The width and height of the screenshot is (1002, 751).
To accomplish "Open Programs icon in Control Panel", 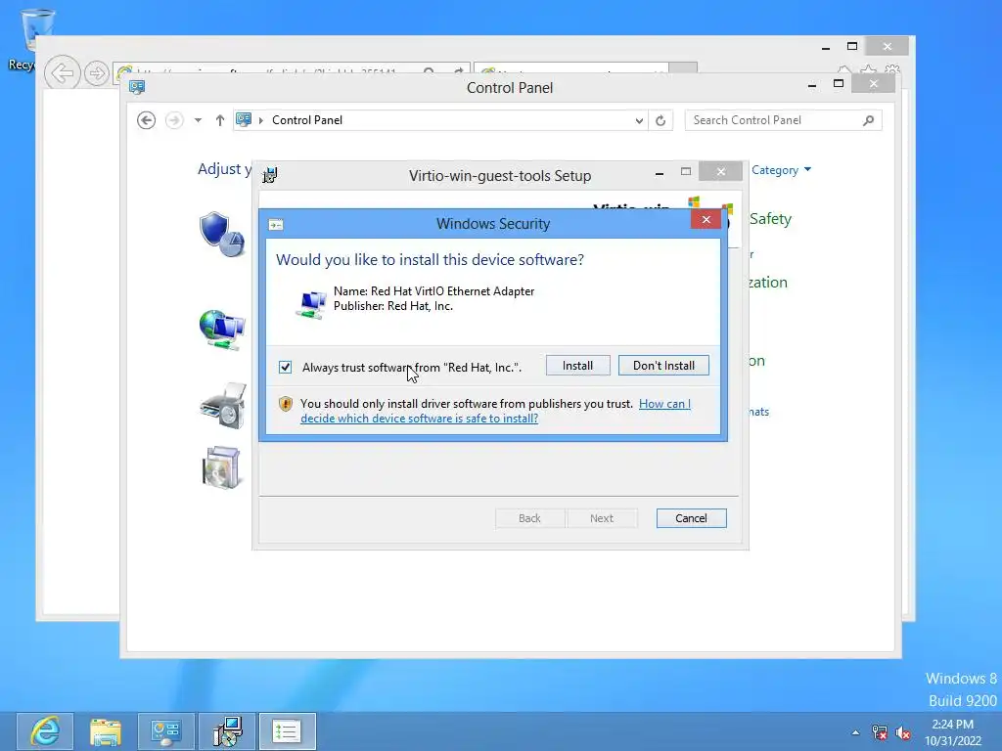I will pos(221,467).
